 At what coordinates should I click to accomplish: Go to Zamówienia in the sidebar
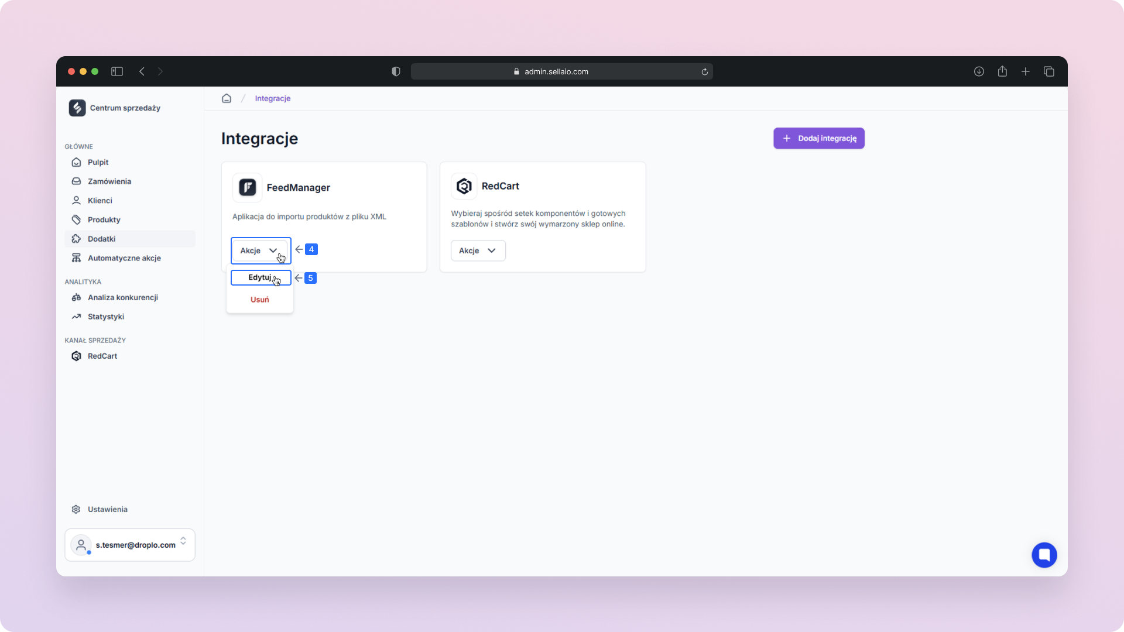(x=130, y=181)
